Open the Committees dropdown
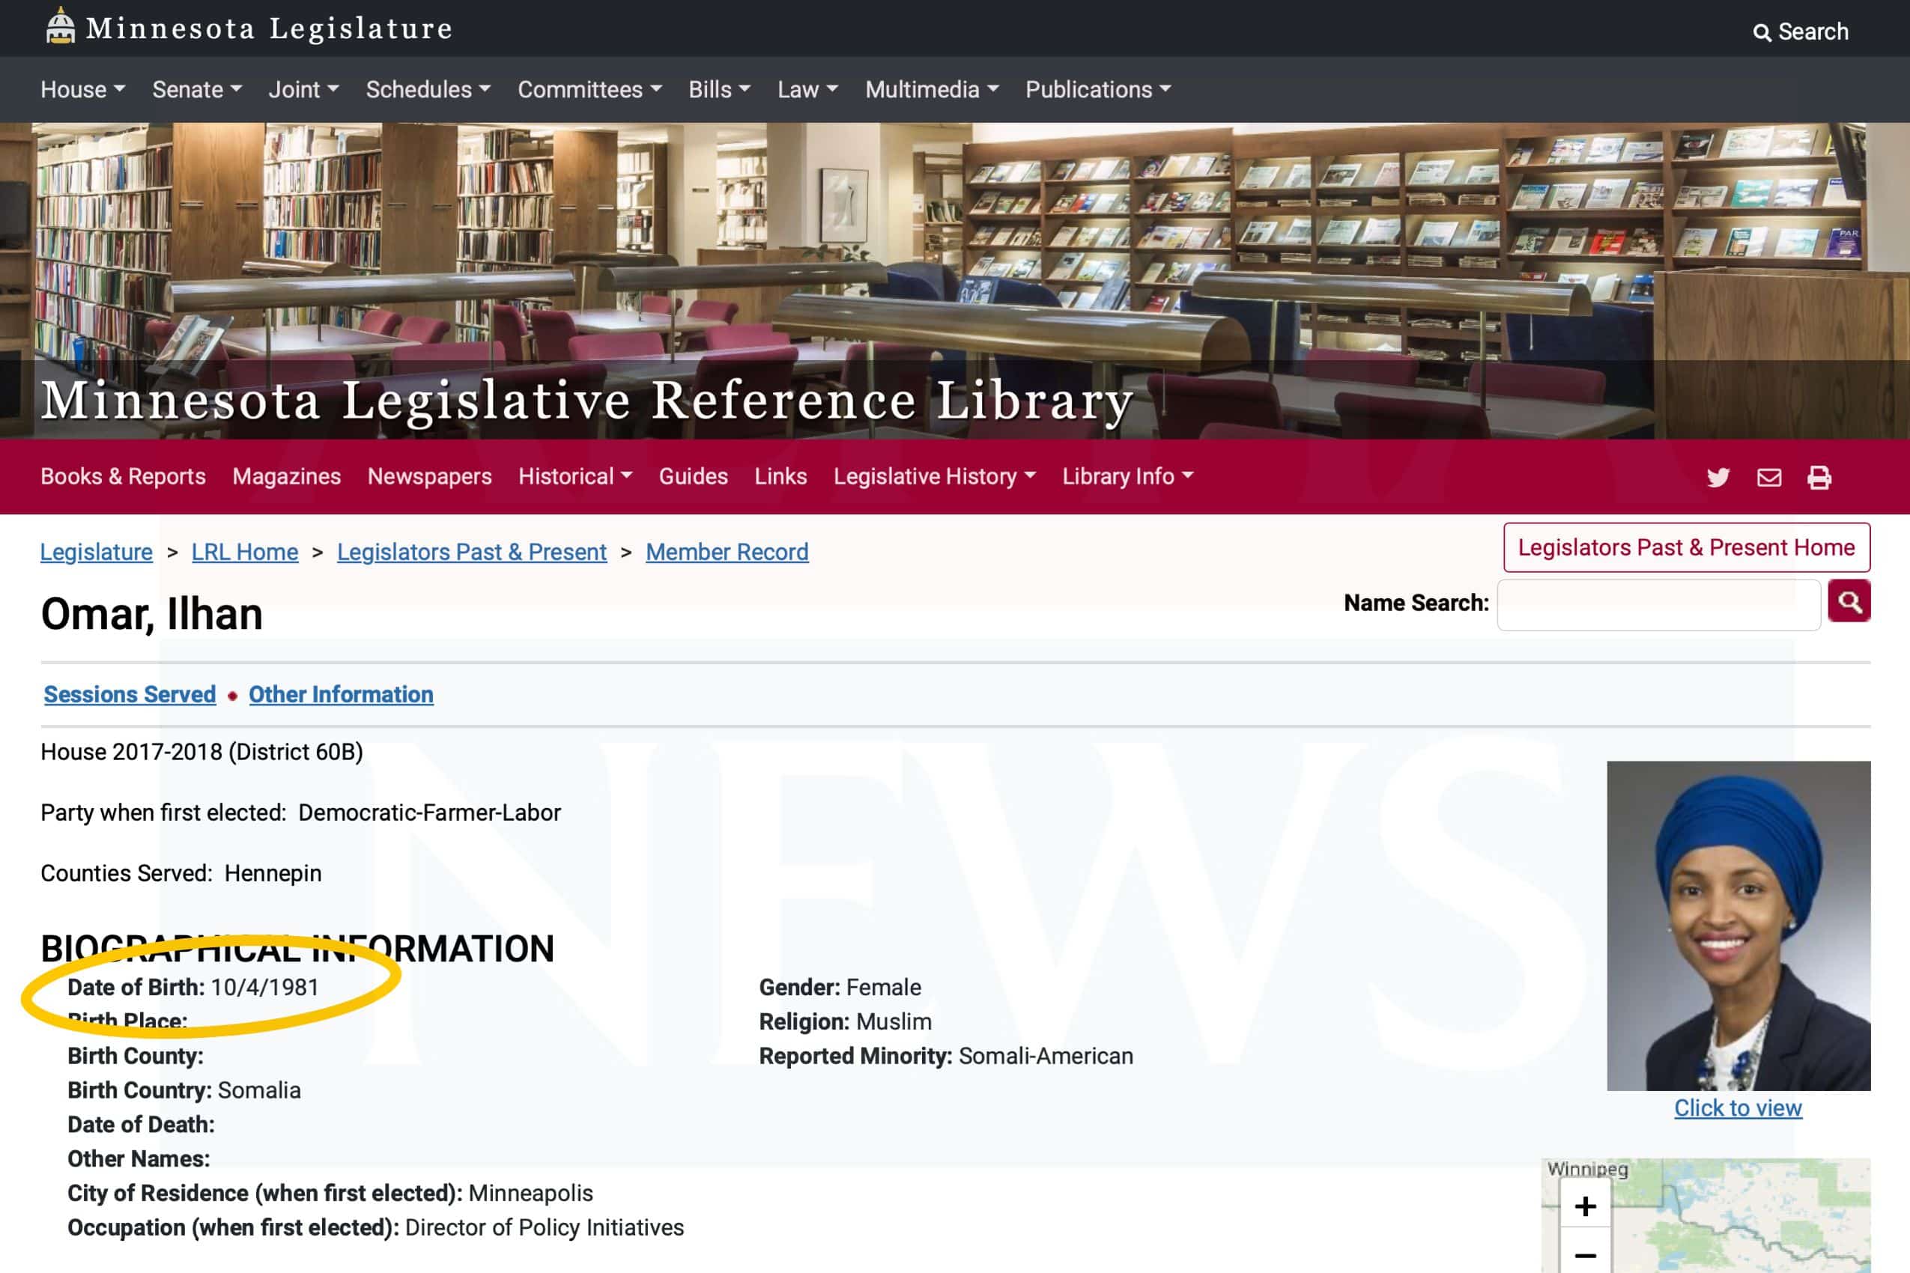 click(x=589, y=89)
